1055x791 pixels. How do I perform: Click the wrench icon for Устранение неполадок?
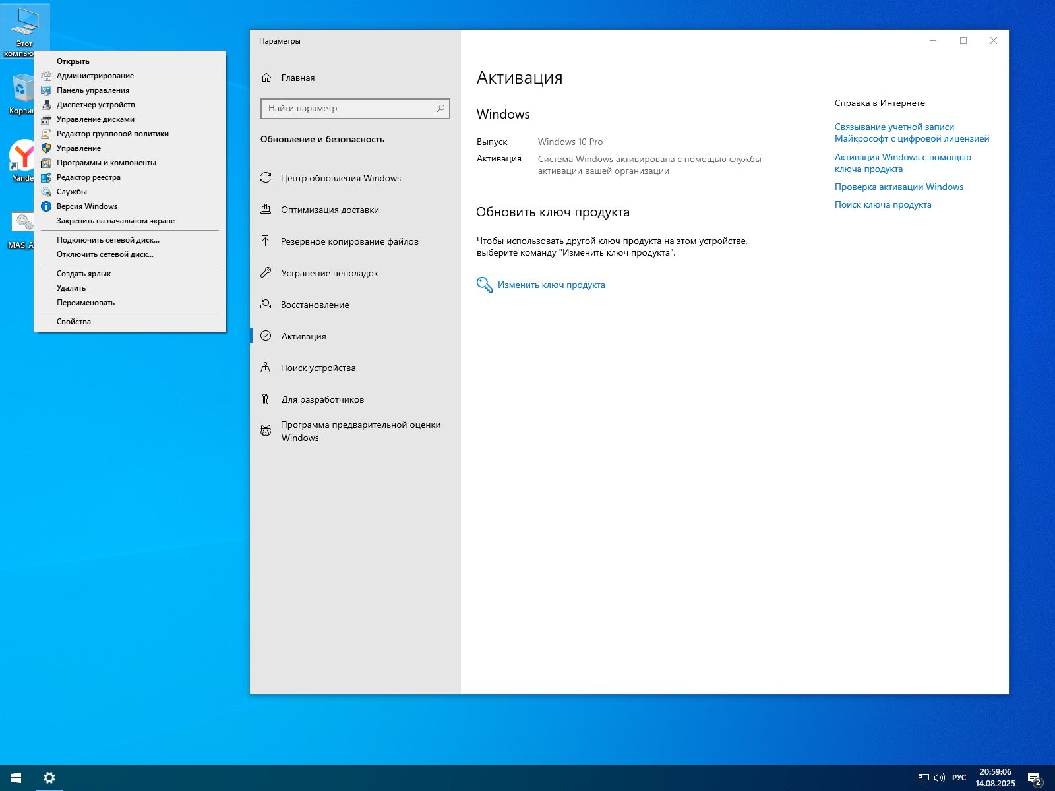point(266,272)
